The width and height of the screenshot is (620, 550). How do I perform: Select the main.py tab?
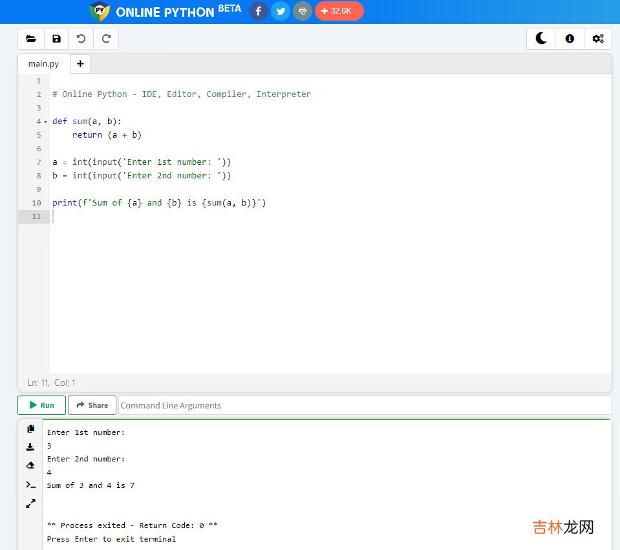pyautogui.click(x=43, y=64)
